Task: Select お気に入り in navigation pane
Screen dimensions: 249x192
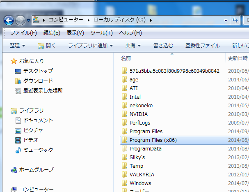Action: tap(32, 61)
